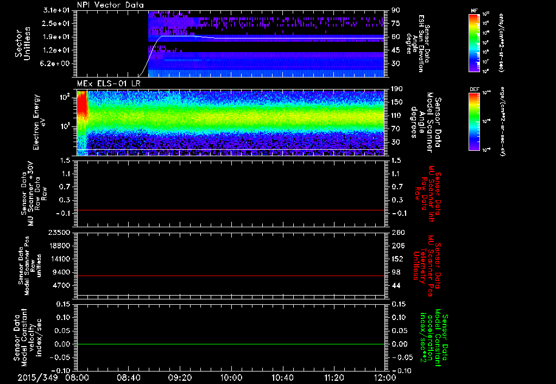The image size is (556, 384).
Task: Click the '75' sun elevation tick
Action: pyautogui.click(x=396, y=23)
